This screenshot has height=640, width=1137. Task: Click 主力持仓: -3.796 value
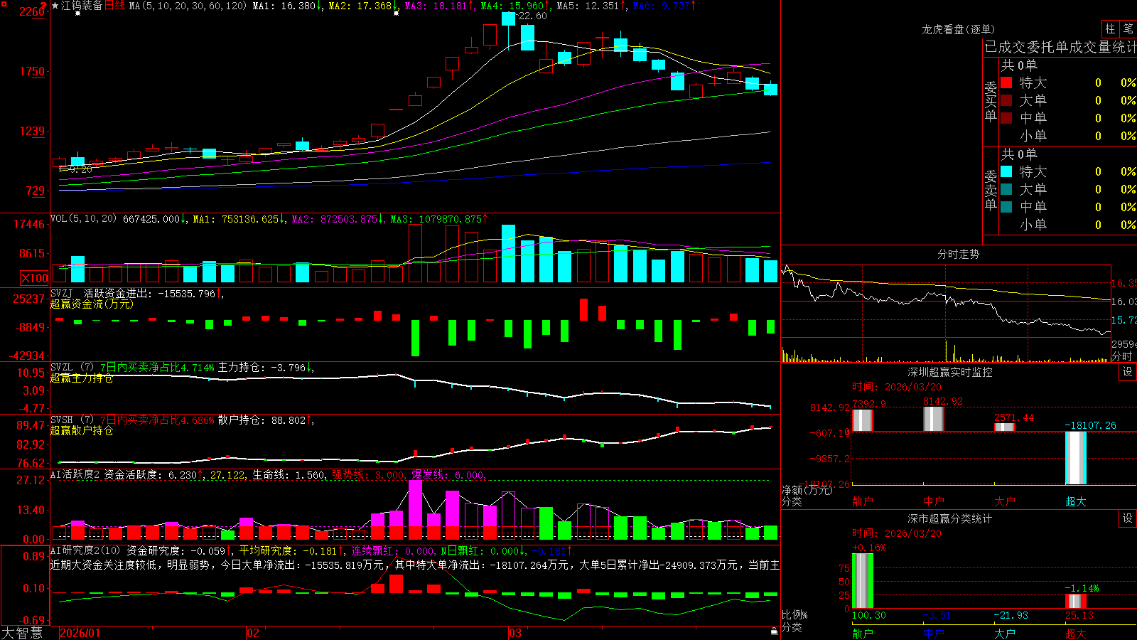point(262,368)
